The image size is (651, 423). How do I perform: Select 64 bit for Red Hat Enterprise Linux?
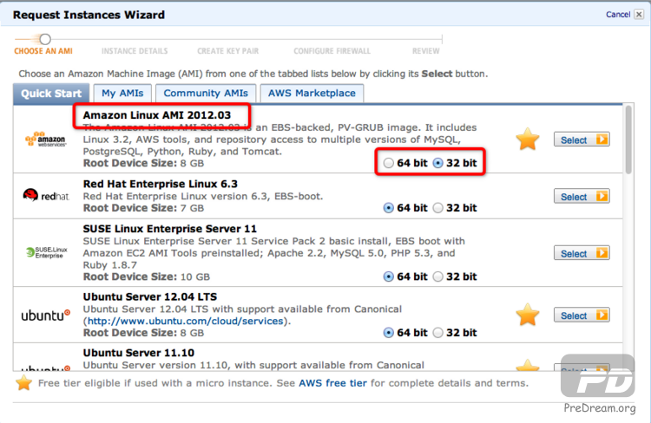click(x=388, y=208)
